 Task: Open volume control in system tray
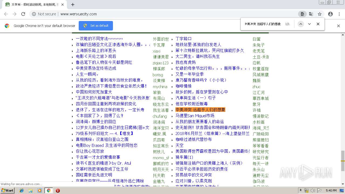(313, 190)
